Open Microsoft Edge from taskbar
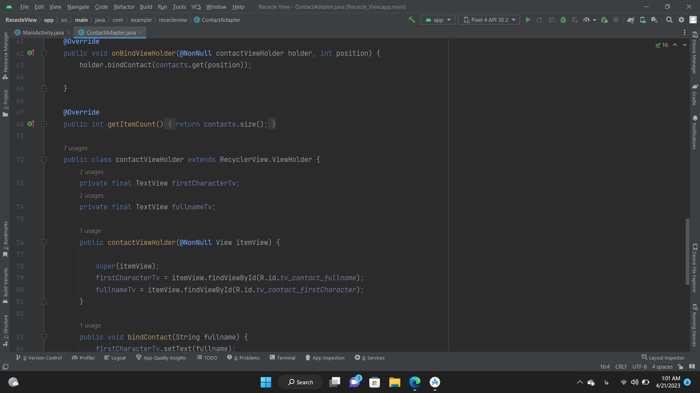 click(x=415, y=382)
